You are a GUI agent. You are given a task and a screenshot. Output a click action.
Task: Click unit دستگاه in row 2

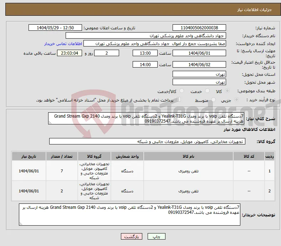point(127,191)
